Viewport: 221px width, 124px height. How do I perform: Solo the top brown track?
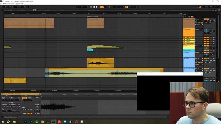point(211,19)
